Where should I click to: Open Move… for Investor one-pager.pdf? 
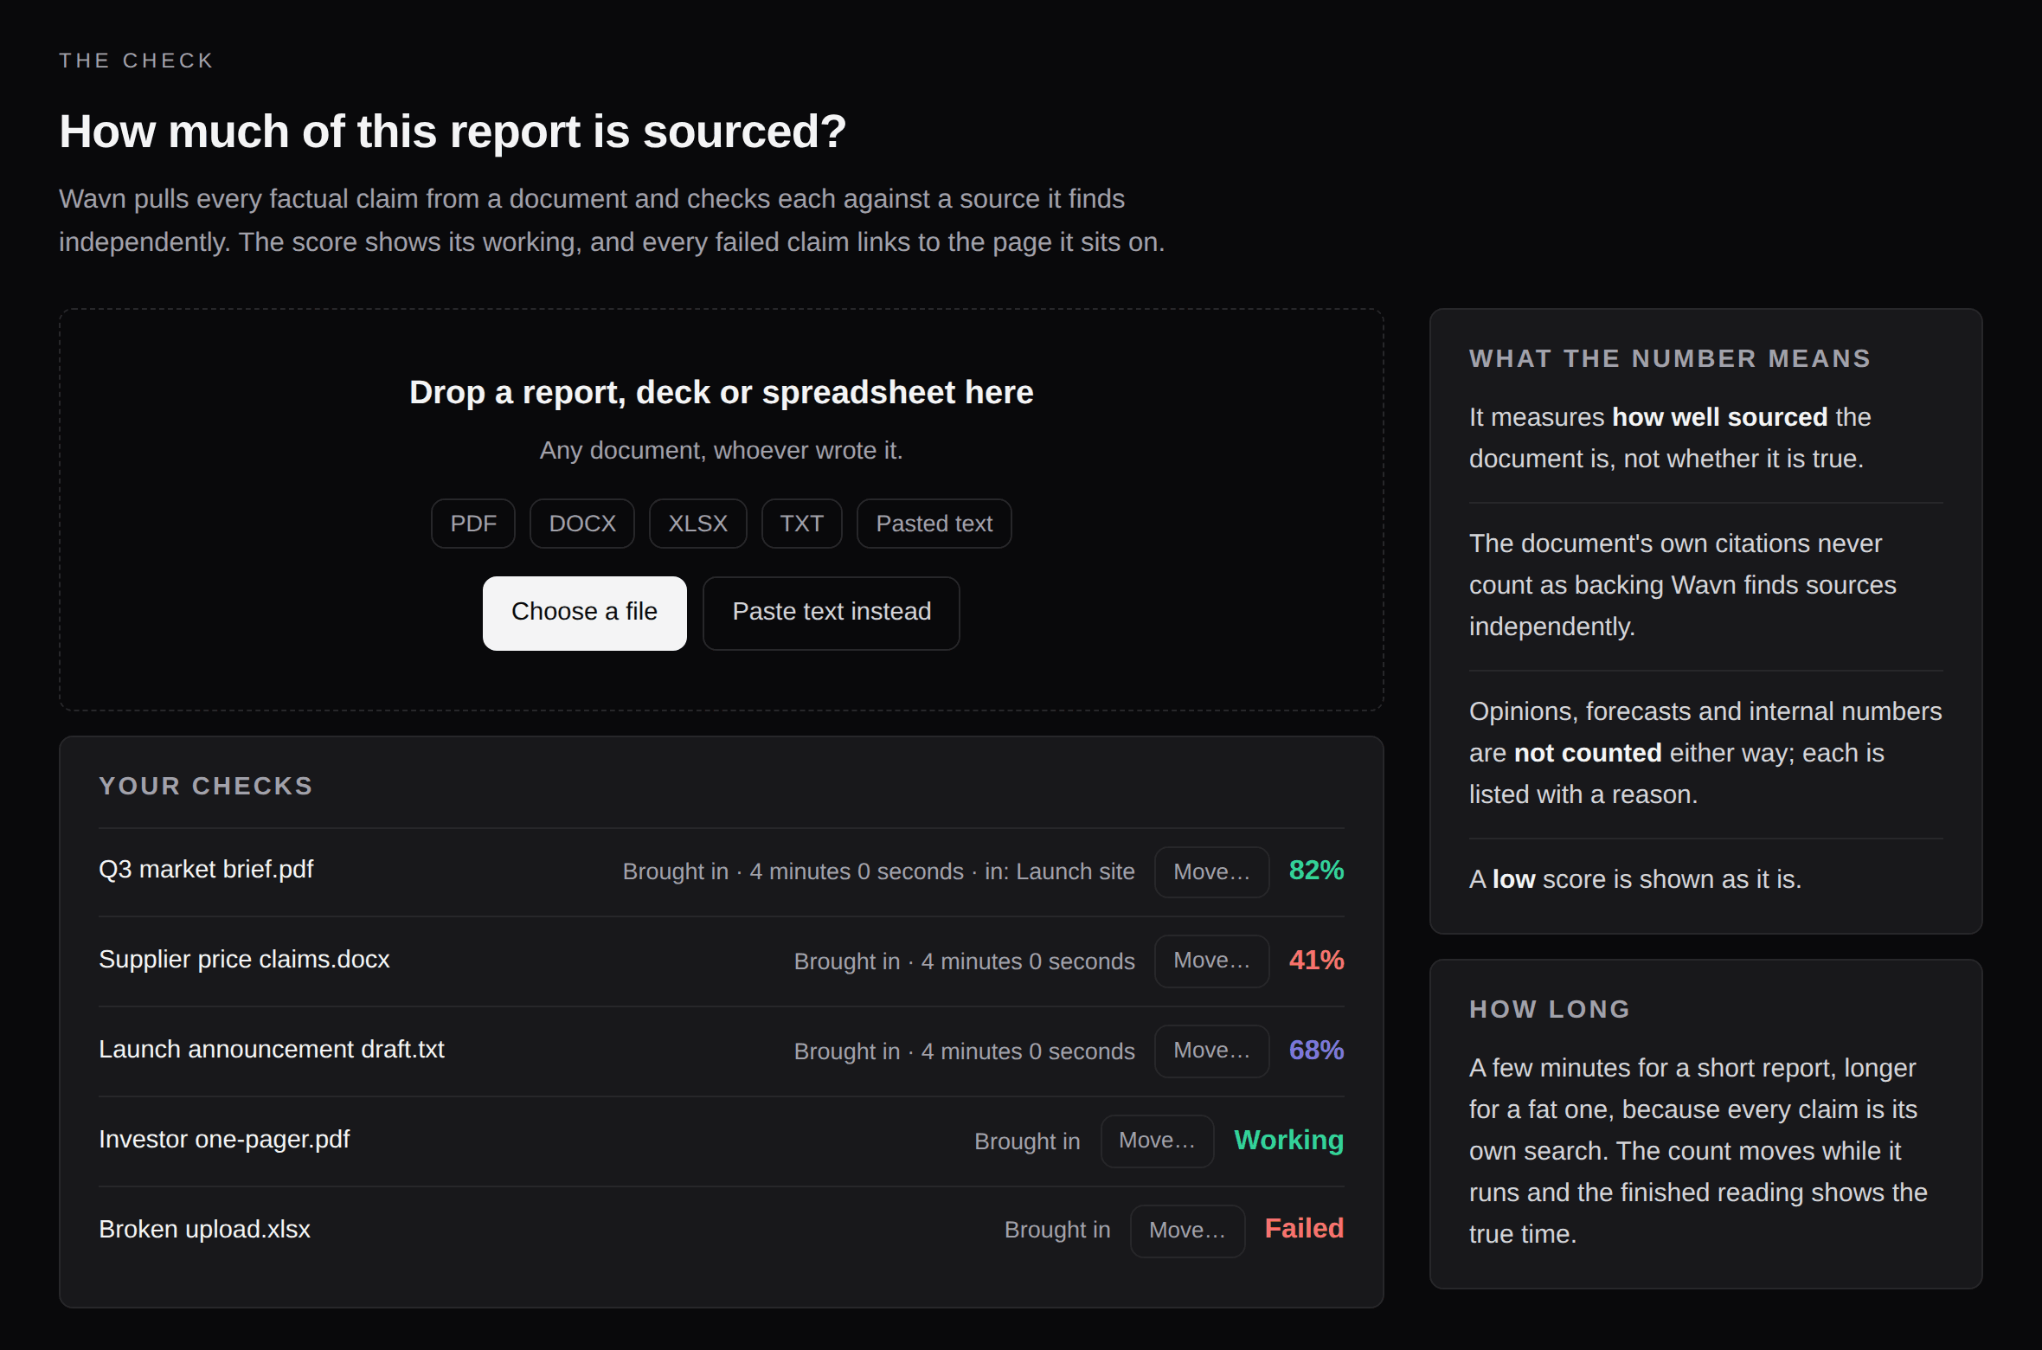[x=1157, y=1141]
